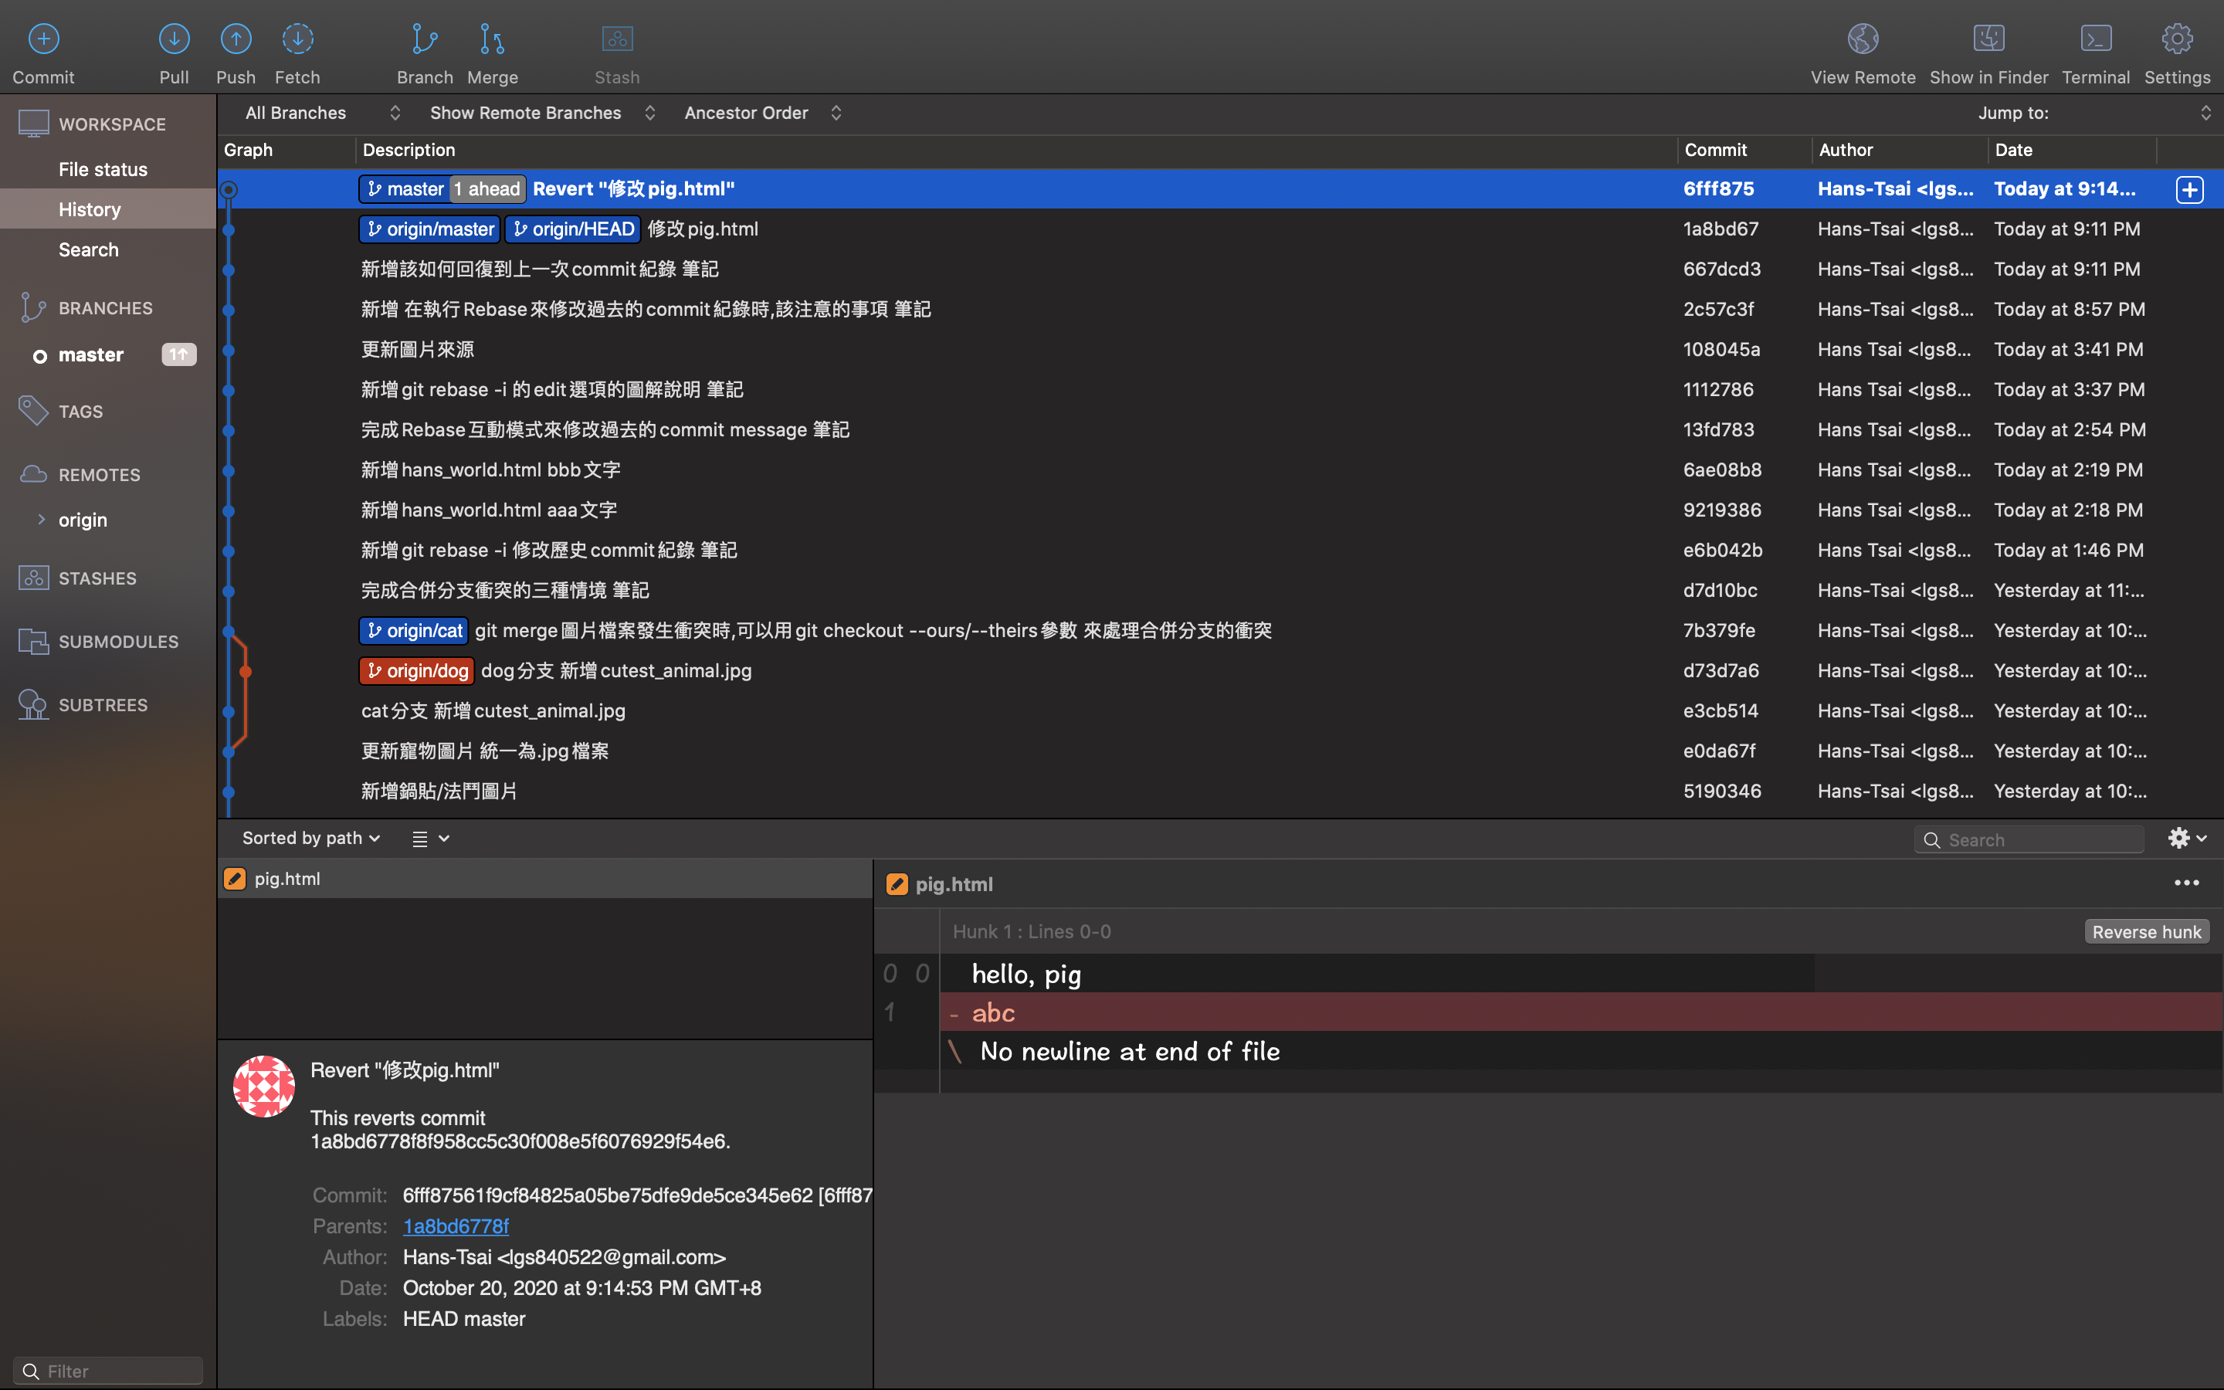This screenshot has width=2224, height=1390.
Task: Click the Description column header
Action: coord(1016,150)
